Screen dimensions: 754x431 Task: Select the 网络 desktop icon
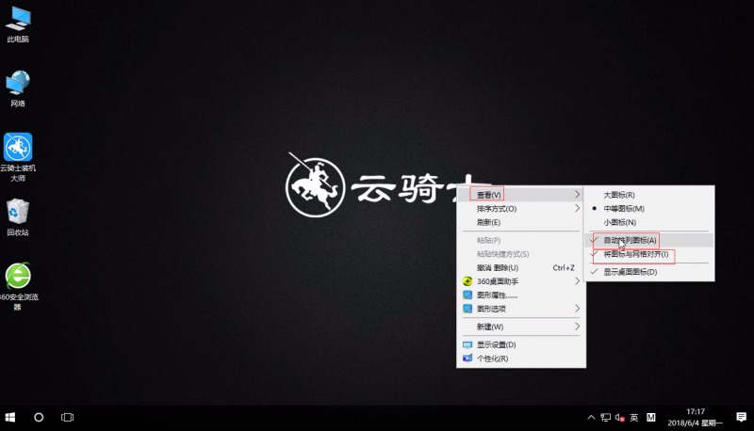coord(18,88)
